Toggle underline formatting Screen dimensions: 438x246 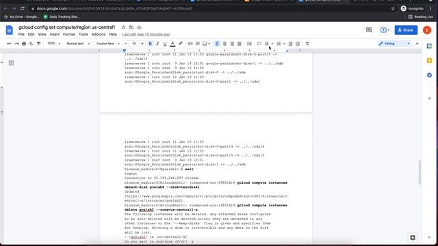[165, 44]
